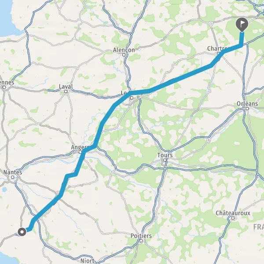
Task: Click the destination flag marker
Action: click(242, 25)
